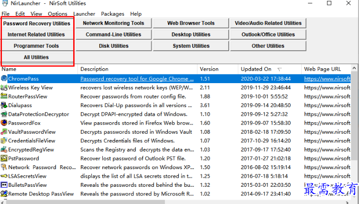Screen dimensions: 362x204
Task: Show All Utilities
Action: 36,57
